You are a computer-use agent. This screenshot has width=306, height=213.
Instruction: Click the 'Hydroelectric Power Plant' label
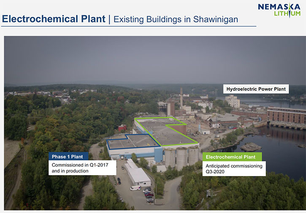coord(256,89)
